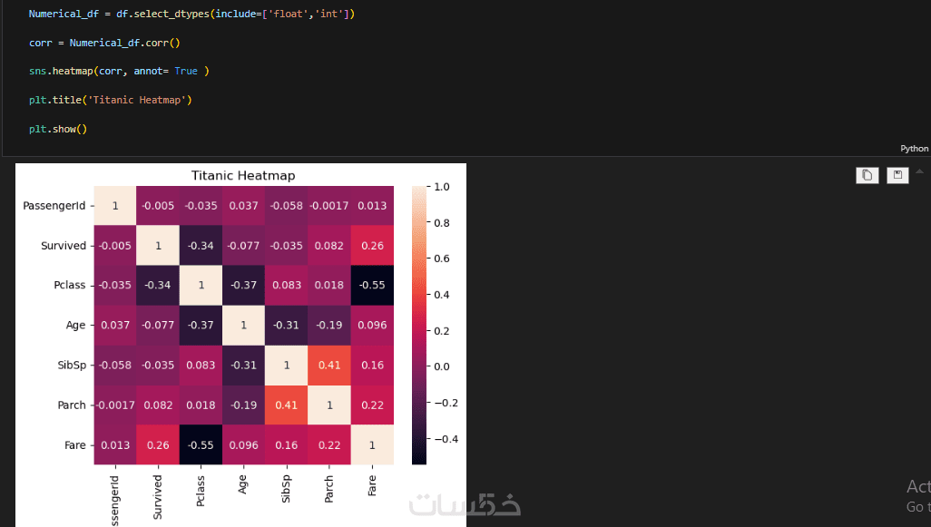Click the plt.title('Titanic Heatmap') code line
The height and width of the screenshot is (527, 931).
point(110,100)
